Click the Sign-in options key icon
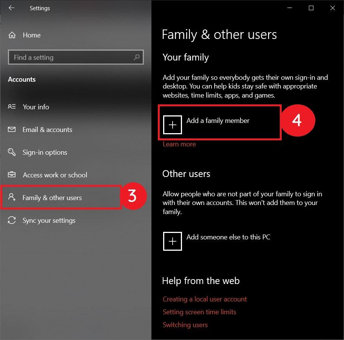Screen dimensions: 344x340 point(12,152)
